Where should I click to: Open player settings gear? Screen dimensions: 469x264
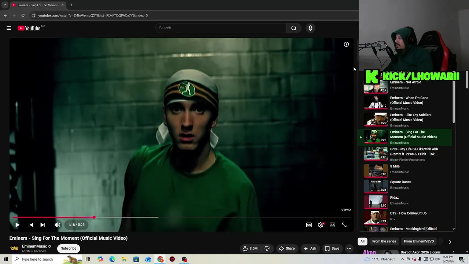(321, 225)
